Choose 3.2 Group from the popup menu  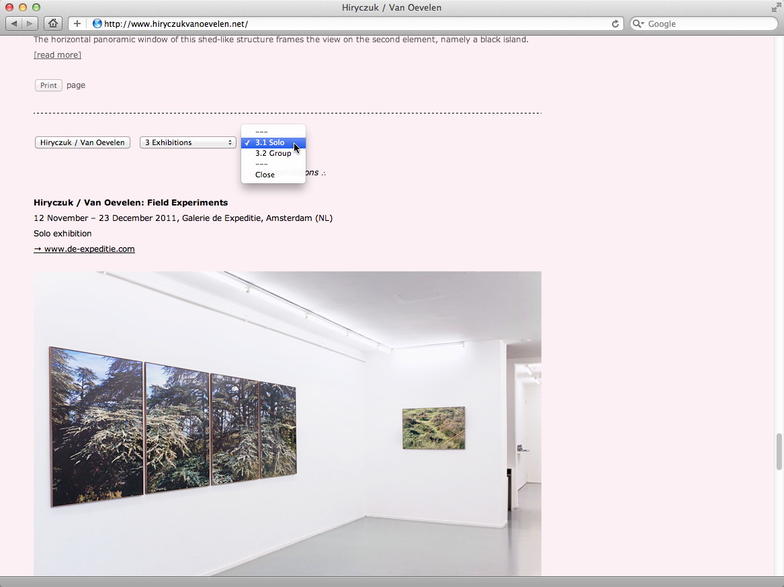pos(273,153)
